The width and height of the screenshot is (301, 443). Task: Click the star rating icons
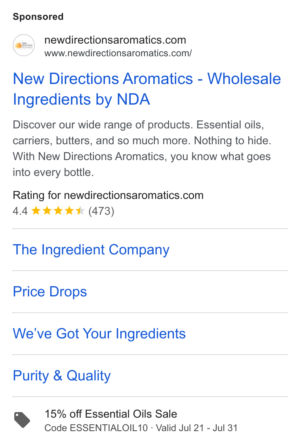click(58, 211)
